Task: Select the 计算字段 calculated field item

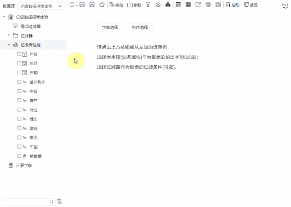Action: coord(24,166)
